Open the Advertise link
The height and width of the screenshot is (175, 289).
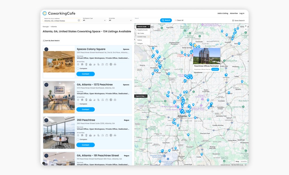(234, 14)
